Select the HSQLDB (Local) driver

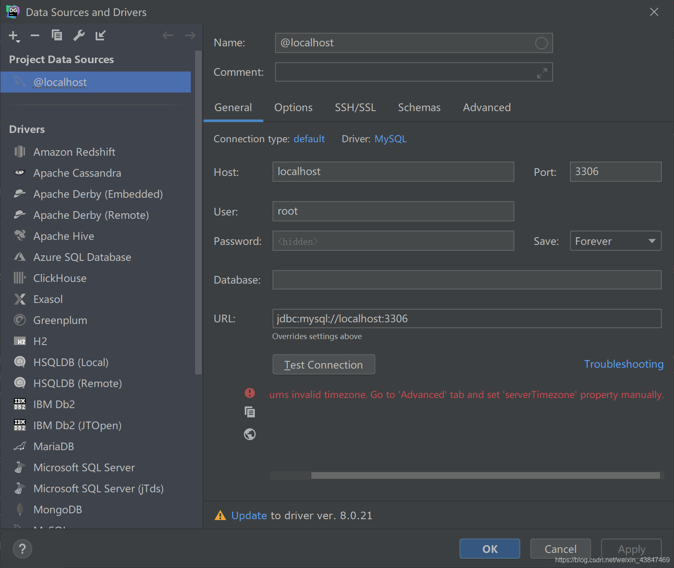point(96,362)
